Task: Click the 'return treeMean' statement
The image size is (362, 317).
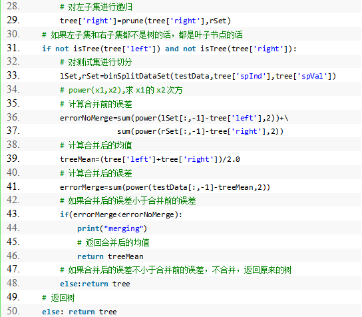Action: coord(110,256)
